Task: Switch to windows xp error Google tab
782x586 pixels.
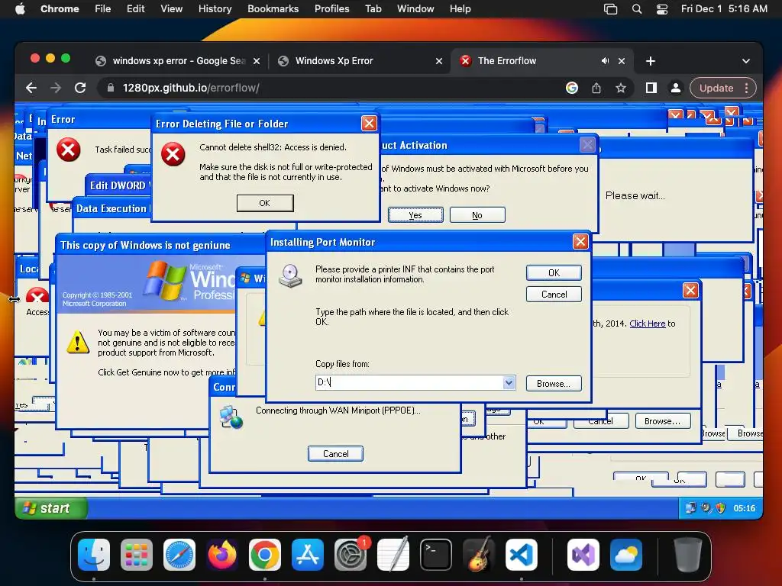Action: pos(178,61)
